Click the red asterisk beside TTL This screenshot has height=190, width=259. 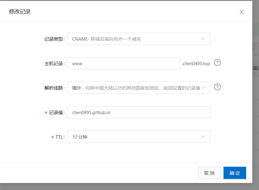pos(53,137)
